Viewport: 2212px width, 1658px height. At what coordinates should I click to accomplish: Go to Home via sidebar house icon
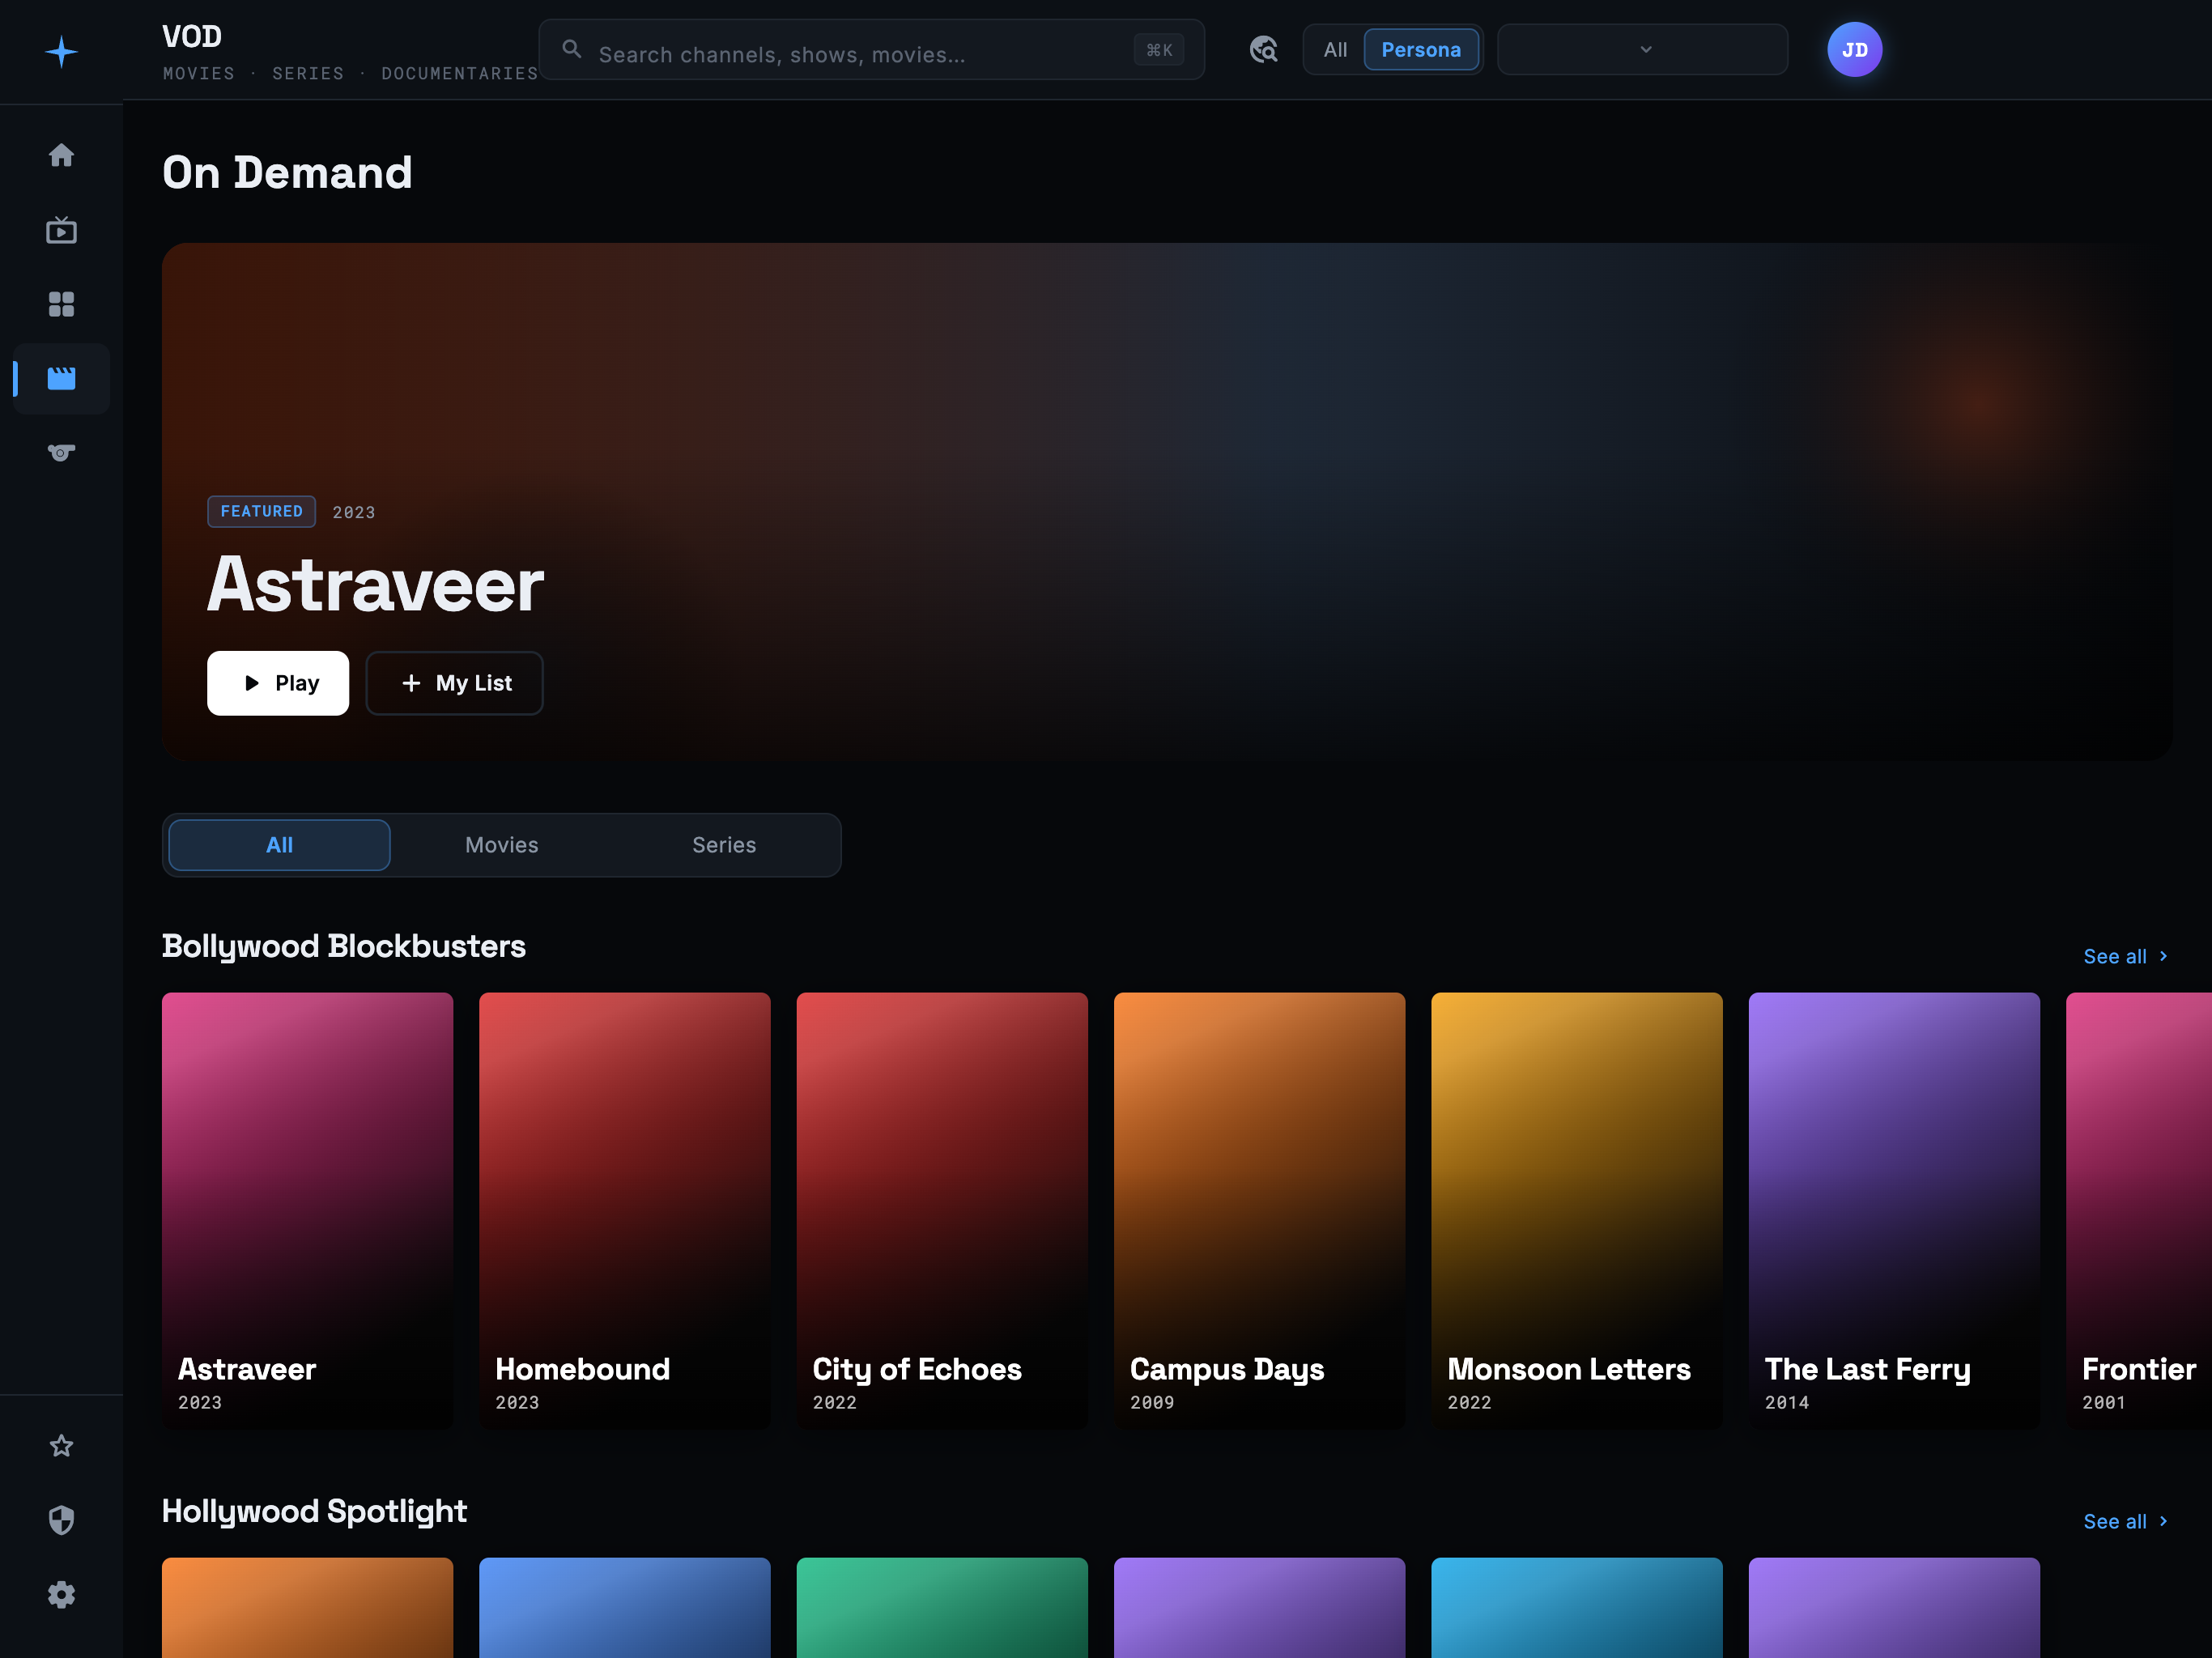[61, 155]
